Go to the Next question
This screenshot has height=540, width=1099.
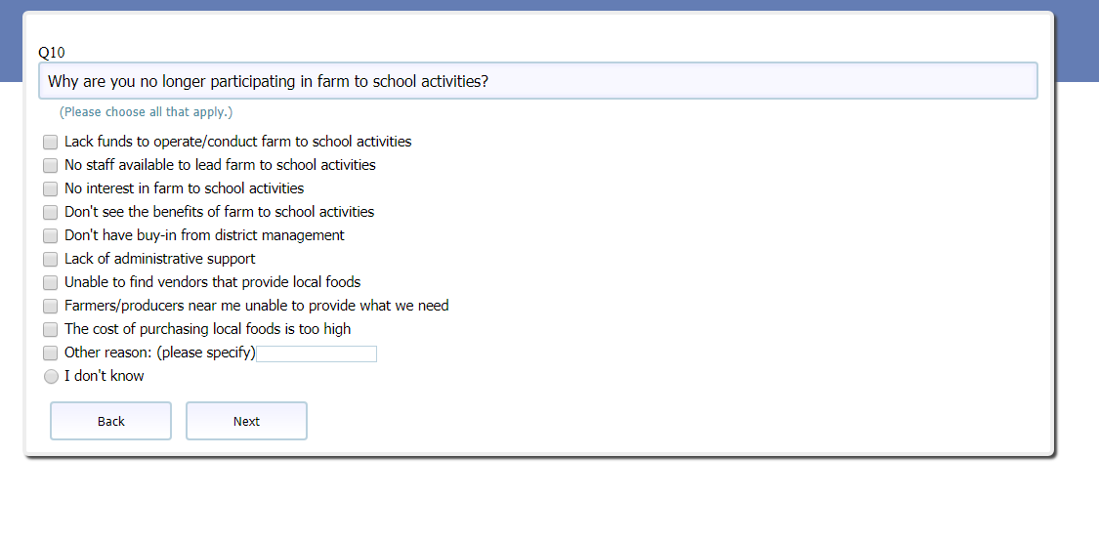coord(246,421)
